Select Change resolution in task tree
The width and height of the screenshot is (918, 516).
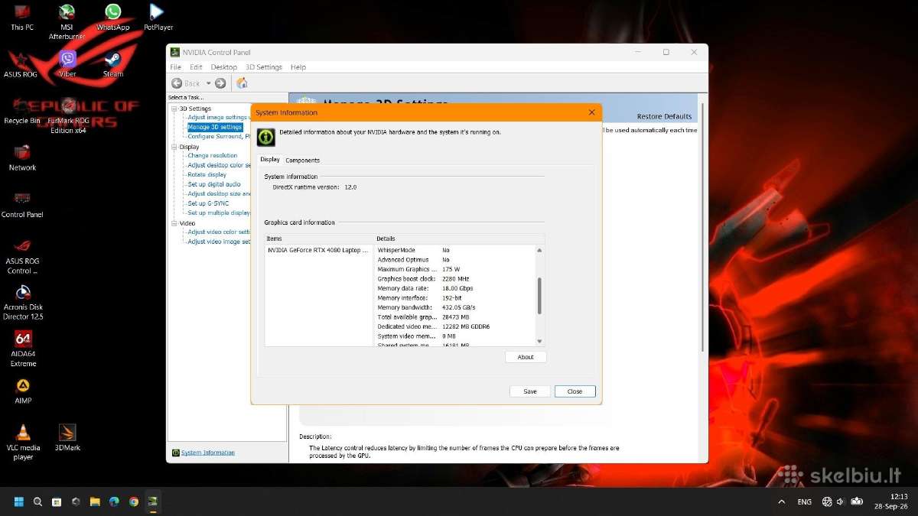point(213,155)
